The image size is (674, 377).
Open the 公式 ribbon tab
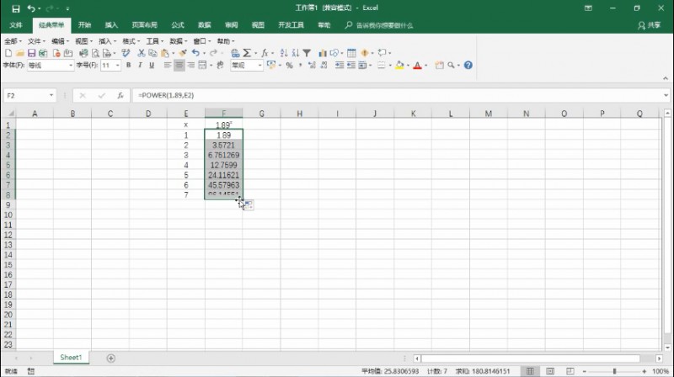click(x=178, y=25)
